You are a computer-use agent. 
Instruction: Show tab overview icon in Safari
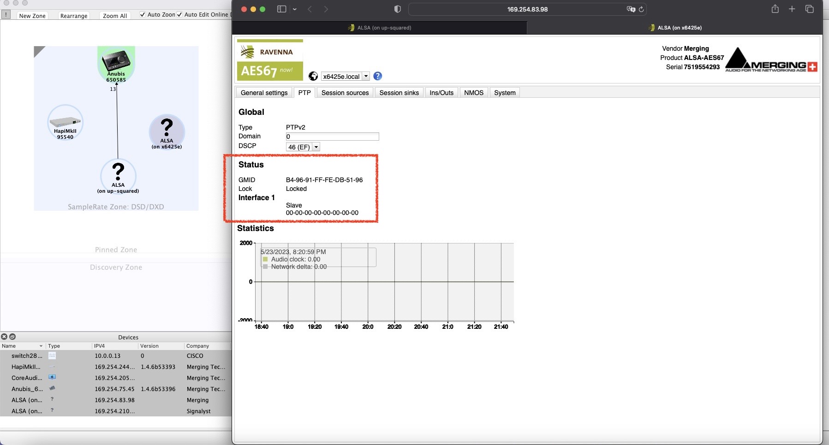809,9
